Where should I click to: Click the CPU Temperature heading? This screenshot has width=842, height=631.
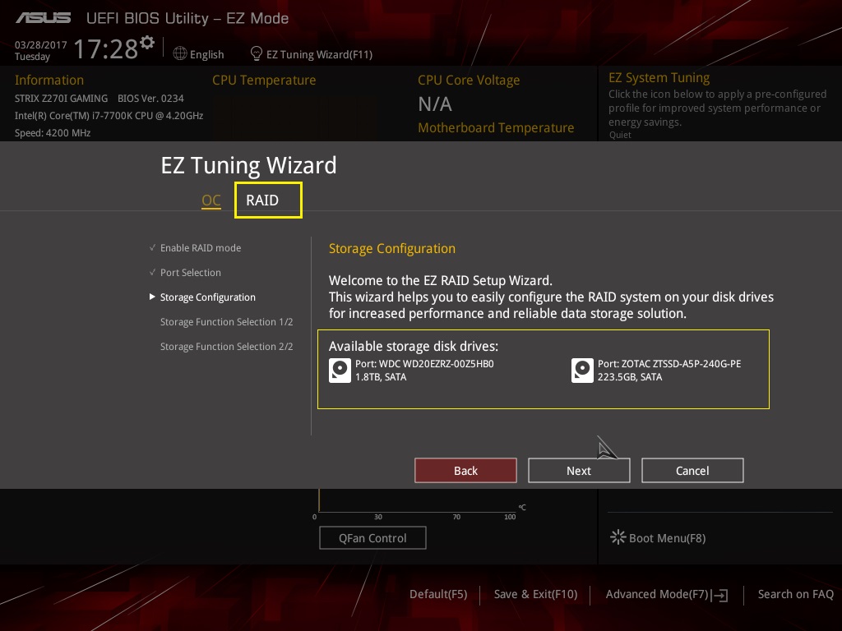264,80
